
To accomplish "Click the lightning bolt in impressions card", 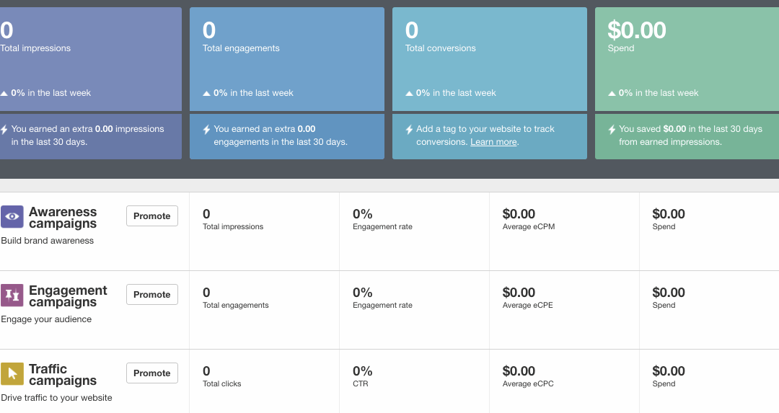I will click(4, 130).
